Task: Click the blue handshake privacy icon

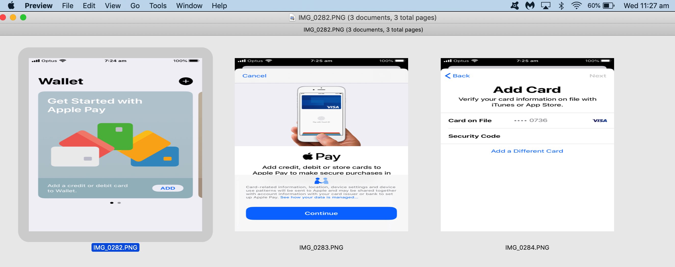Action: click(x=321, y=181)
